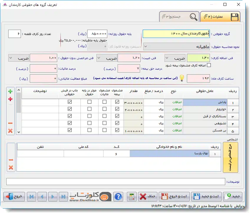250x213 pixels.
Task: Click the unpaid leave rate field 1.00
Action: 43,58
